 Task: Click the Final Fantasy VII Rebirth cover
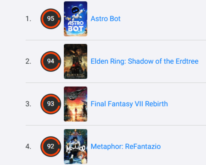point(76,104)
